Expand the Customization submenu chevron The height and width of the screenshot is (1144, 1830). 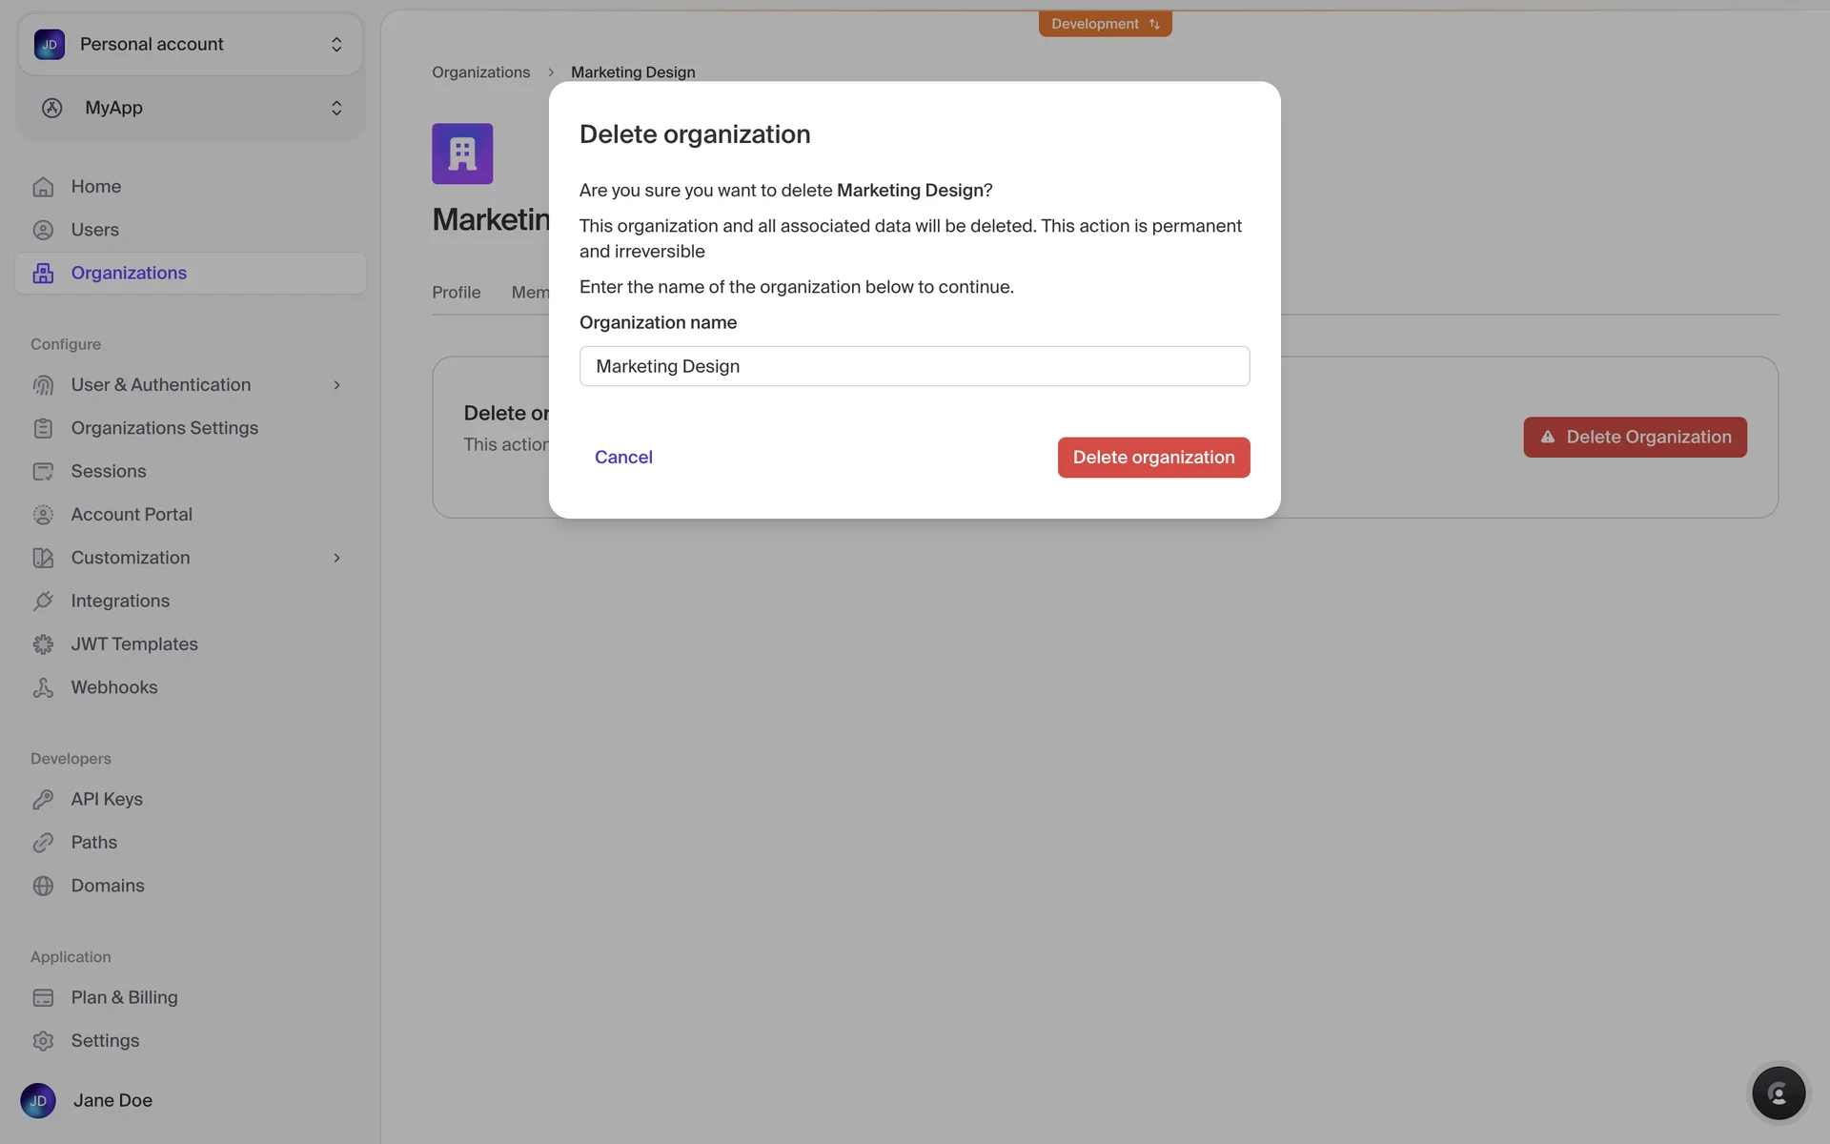[x=336, y=558]
